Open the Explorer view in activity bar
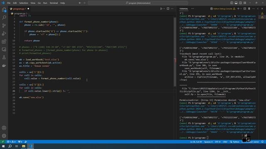266x149 pixels. click(x=4, y=10)
